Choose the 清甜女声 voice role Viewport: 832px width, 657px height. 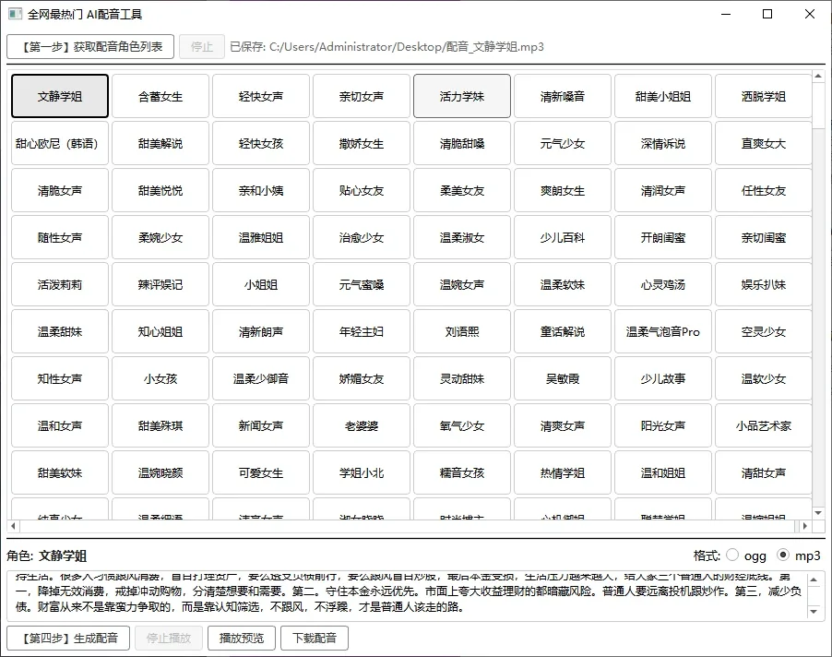click(763, 472)
